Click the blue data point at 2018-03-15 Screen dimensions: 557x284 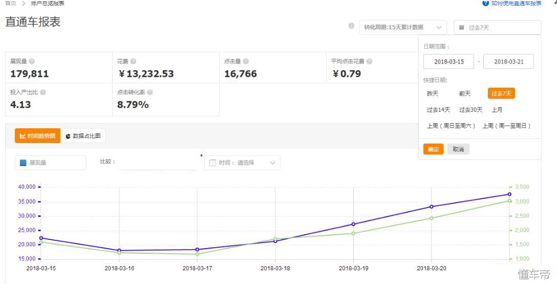[41, 238]
